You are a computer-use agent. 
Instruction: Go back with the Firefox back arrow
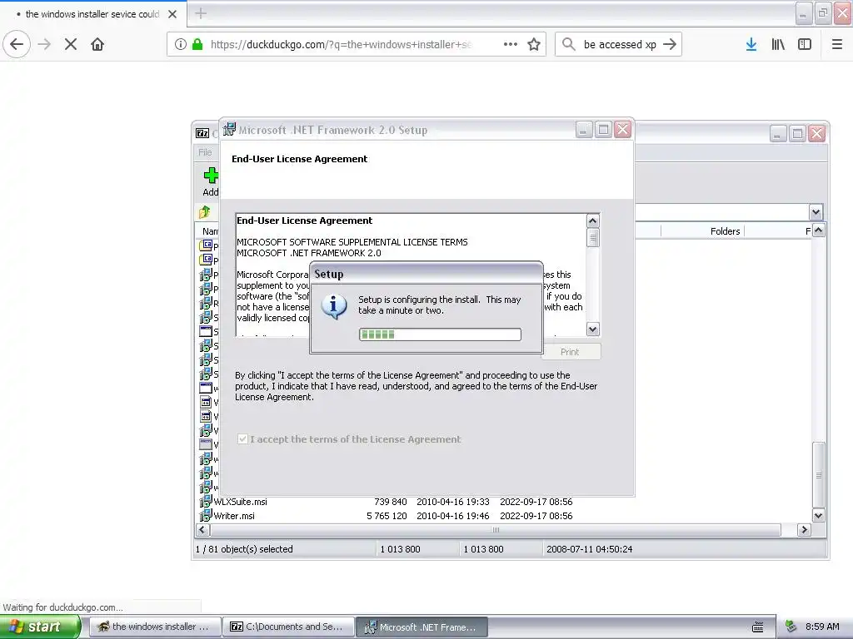[x=17, y=45]
